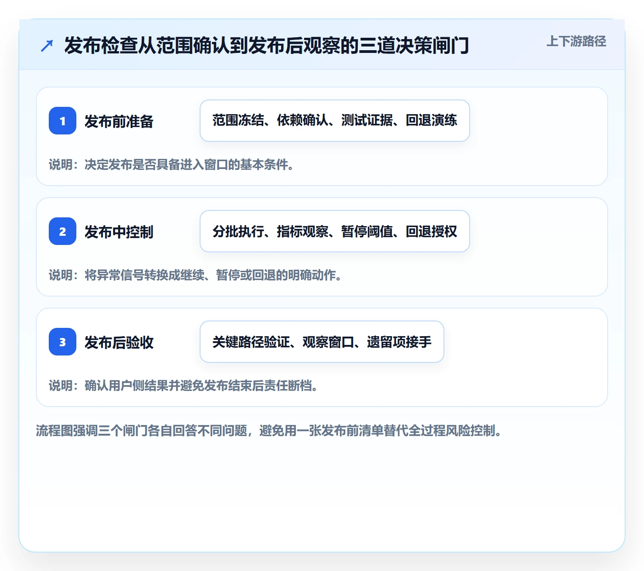Click the note 将异常信号转换成继续、暂停或回退的明确动作

195,275
